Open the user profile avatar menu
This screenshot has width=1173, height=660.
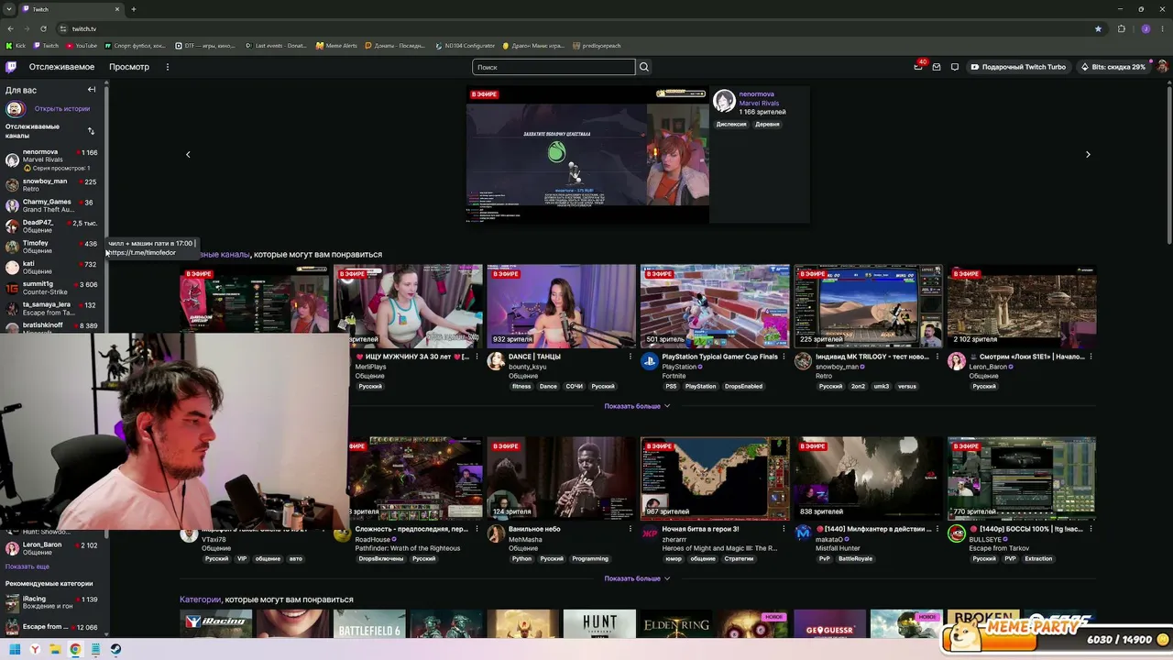(1162, 67)
